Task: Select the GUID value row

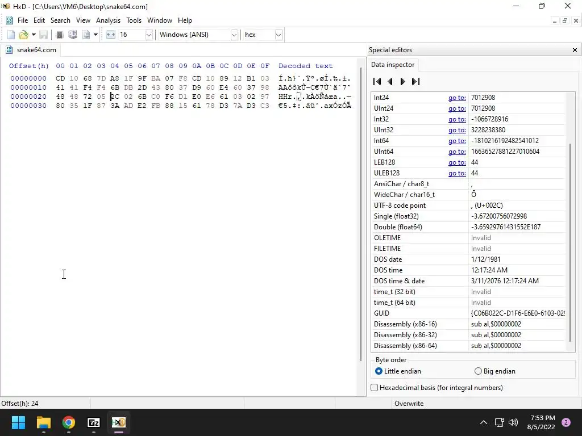Action: 468,313
